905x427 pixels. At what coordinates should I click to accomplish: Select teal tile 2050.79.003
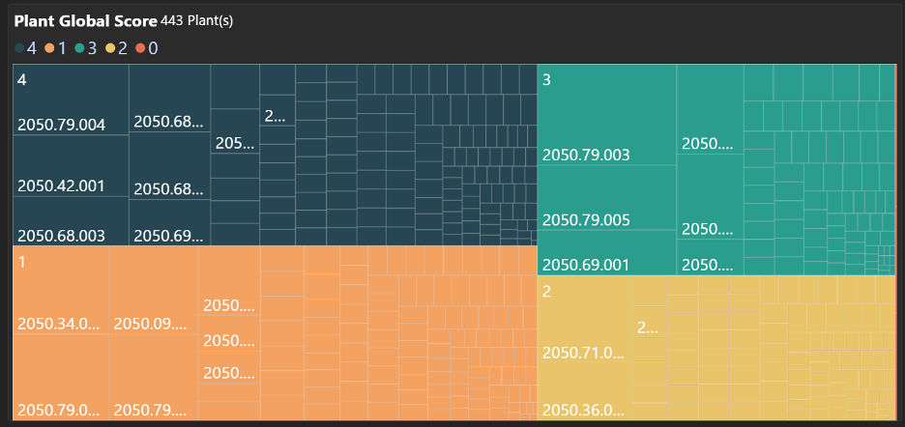(606, 115)
